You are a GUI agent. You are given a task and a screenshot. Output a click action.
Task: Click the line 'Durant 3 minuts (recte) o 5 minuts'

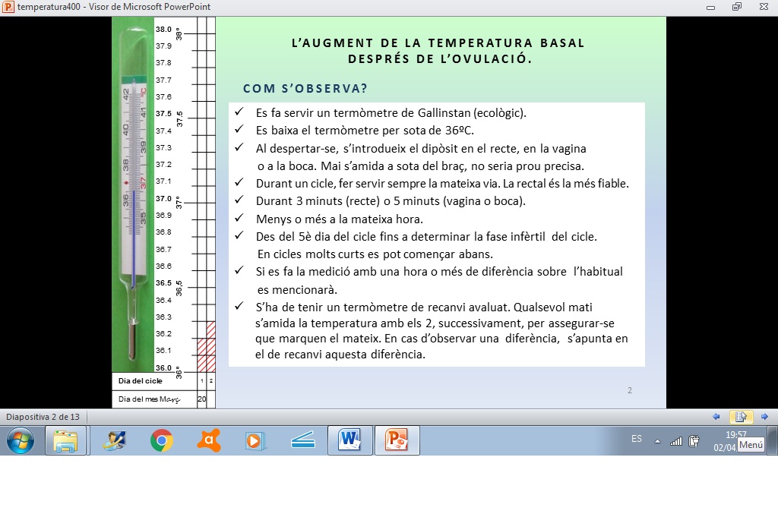[x=391, y=201]
